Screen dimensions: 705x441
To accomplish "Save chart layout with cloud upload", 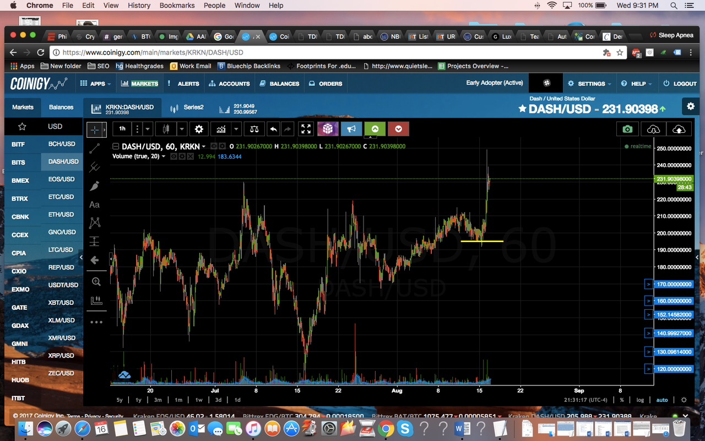I will [679, 129].
